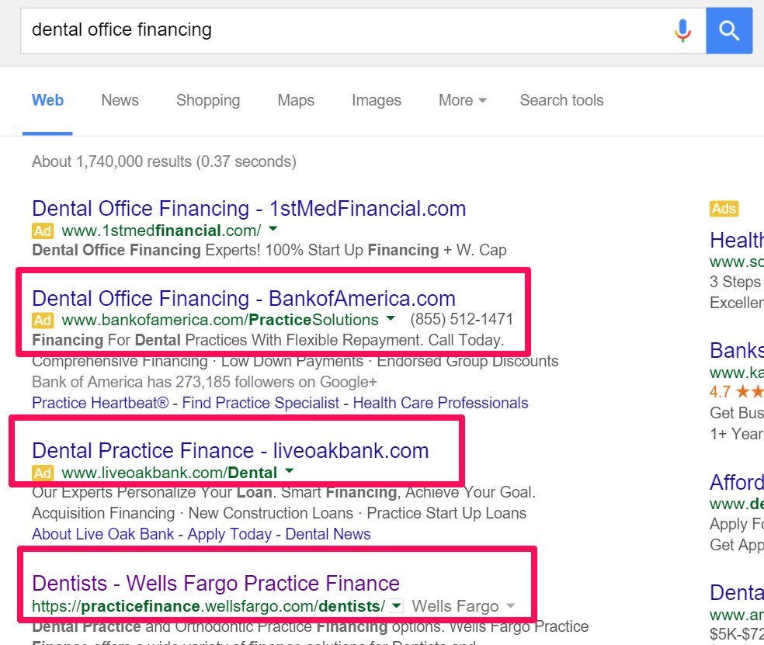The height and width of the screenshot is (645, 764).
Task: Click the Ad badge beside 1stmedfinancial URL
Action: click(x=43, y=231)
